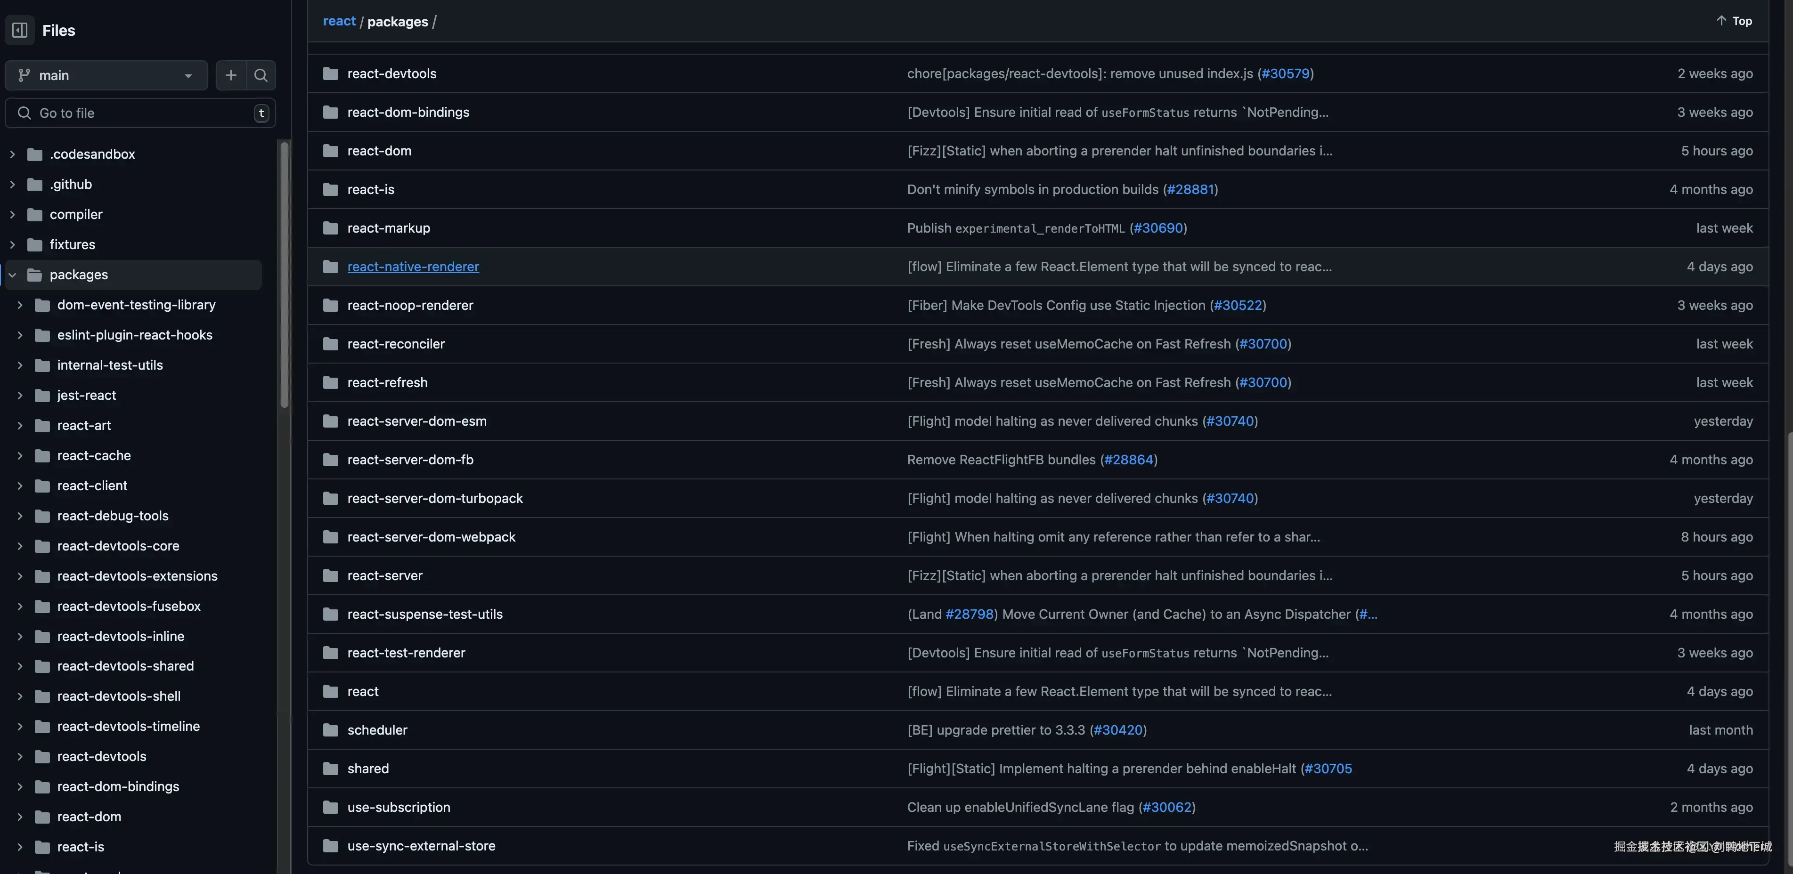Click the react-dom folder icon in file list
The height and width of the screenshot is (874, 1793).
pyautogui.click(x=331, y=151)
